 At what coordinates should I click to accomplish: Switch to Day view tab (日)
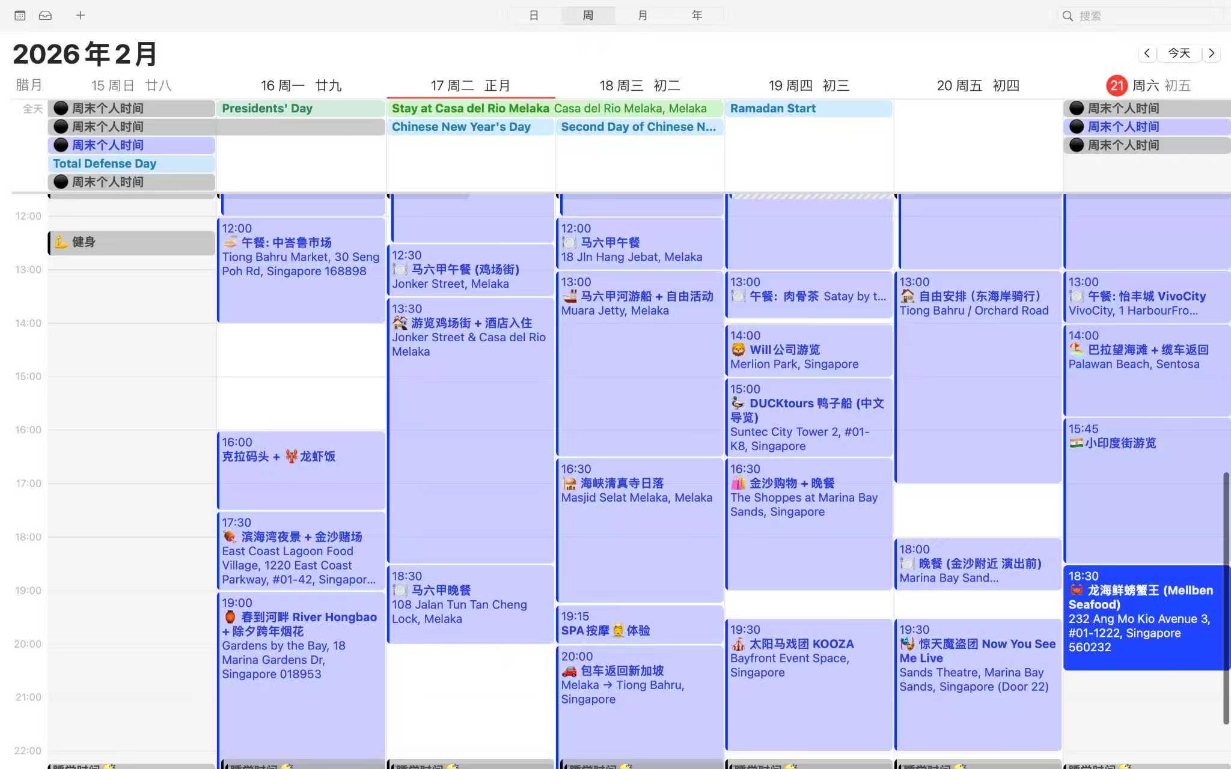click(534, 16)
